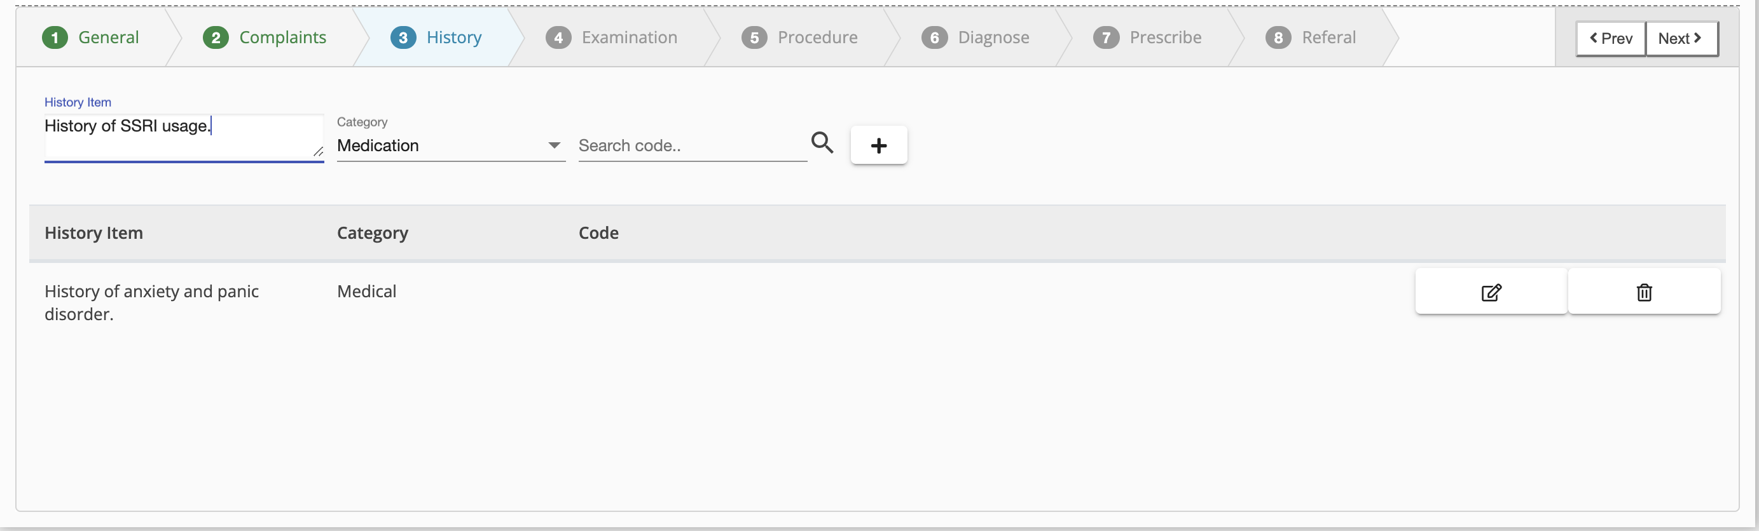1759x531 pixels.
Task: Click the Category dropdown arrow
Action: click(554, 145)
